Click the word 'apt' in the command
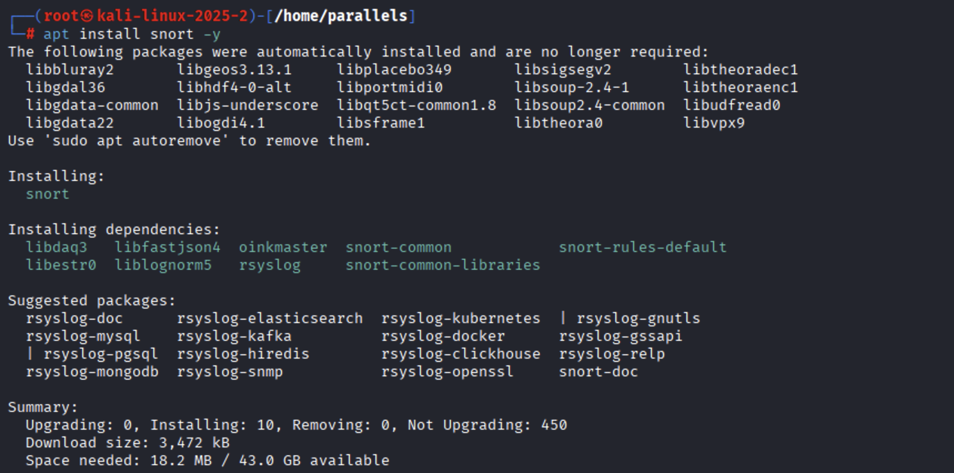 point(56,34)
